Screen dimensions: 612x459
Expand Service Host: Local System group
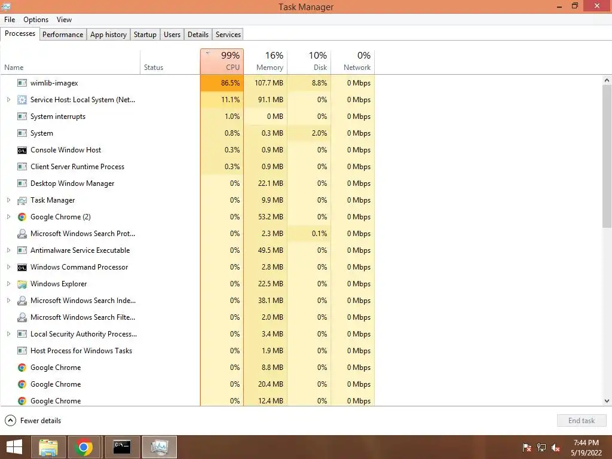[8, 100]
